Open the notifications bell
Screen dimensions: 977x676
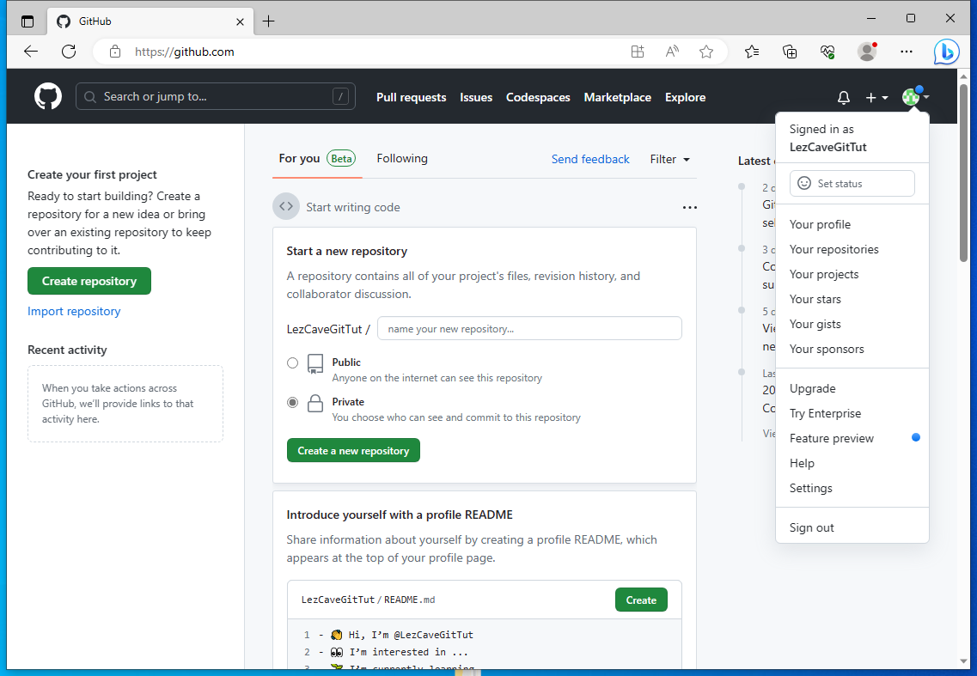843,97
